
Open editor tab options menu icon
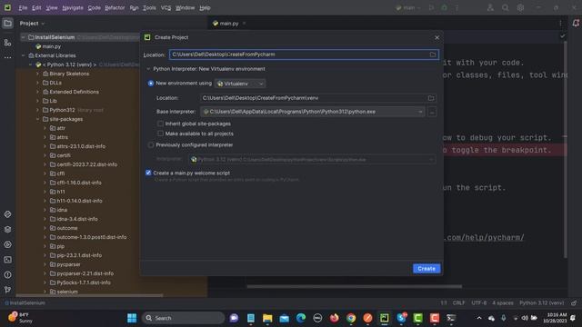(560, 24)
